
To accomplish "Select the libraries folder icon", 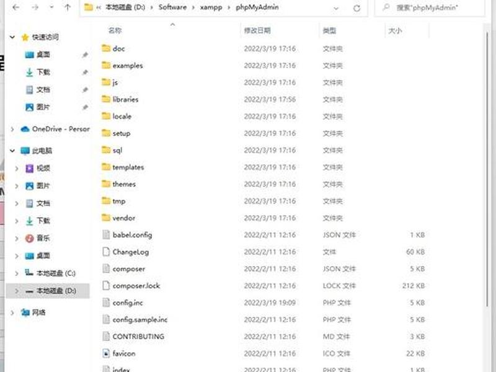I will click(x=106, y=99).
